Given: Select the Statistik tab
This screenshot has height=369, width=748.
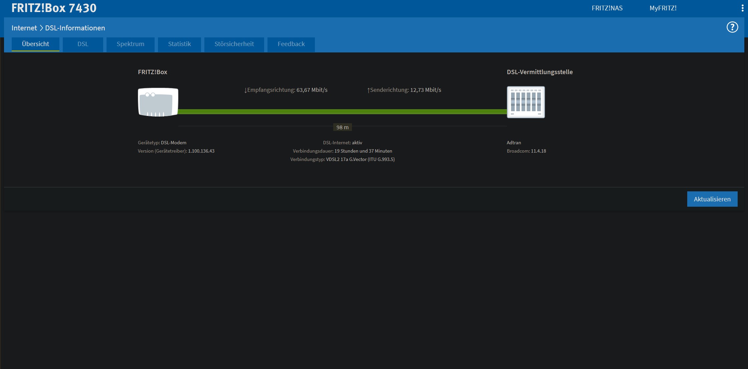Looking at the screenshot, I should tap(179, 44).
